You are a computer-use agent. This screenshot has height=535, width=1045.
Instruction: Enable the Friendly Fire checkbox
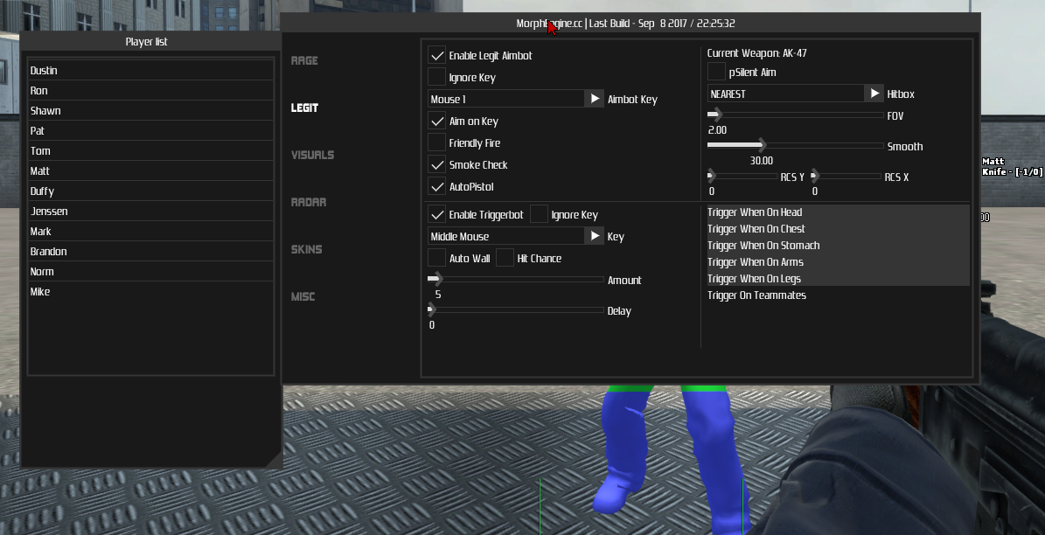click(x=437, y=143)
